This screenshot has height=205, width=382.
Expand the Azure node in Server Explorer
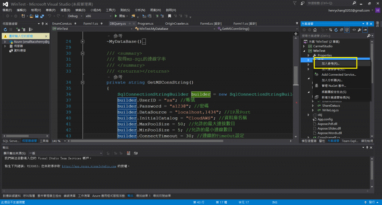coord(5,42)
